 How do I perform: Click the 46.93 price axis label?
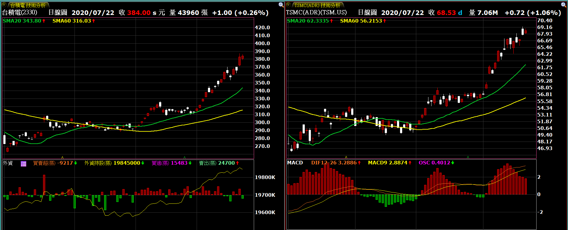tap(545, 148)
